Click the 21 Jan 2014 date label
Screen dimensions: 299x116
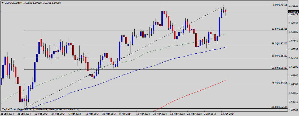[x=7, y=114]
